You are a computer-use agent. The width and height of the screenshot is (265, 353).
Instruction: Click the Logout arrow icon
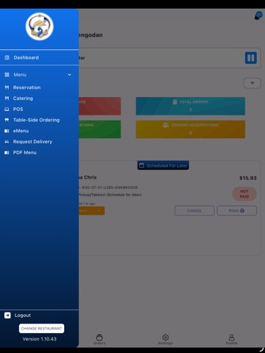click(x=7, y=315)
